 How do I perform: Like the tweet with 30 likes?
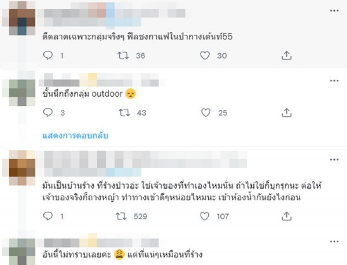tap(205, 56)
